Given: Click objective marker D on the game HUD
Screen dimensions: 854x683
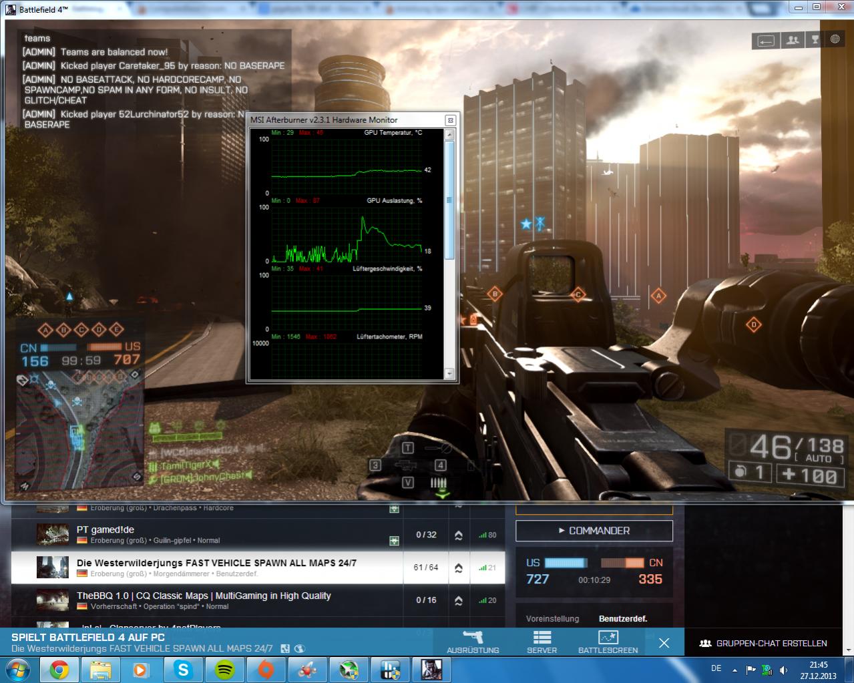Looking at the screenshot, I should coord(754,325).
